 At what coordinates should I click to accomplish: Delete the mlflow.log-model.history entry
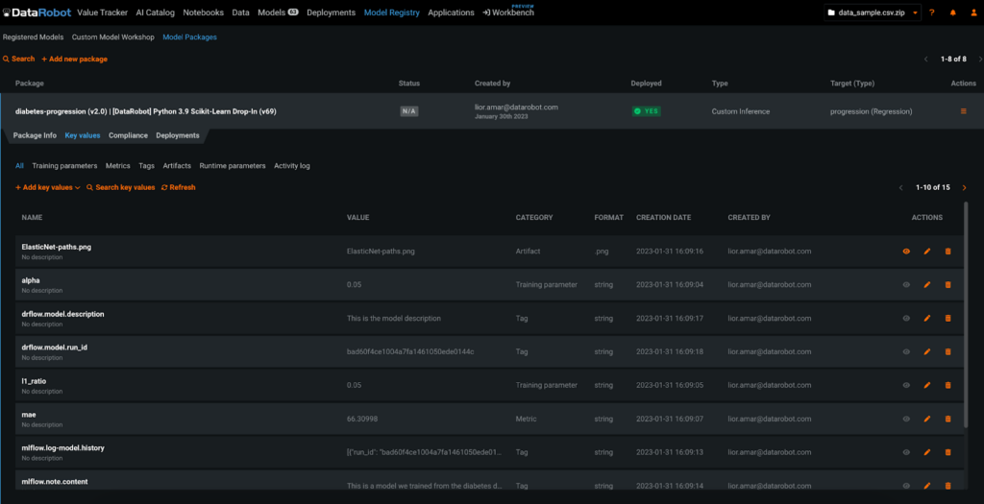tap(947, 452)
